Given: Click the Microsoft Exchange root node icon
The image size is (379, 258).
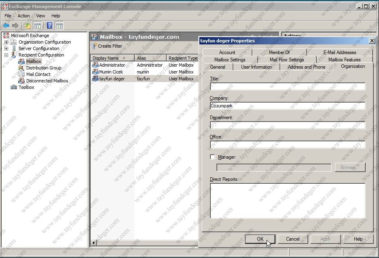Looking at the screenshot, I should [x=6, y=36].
